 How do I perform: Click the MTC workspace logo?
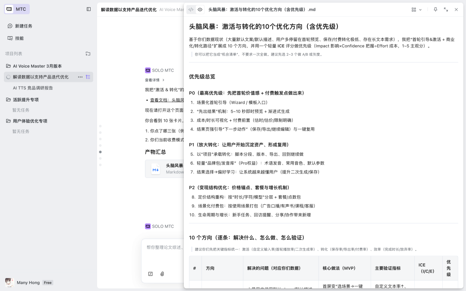(x=16, y=9)
